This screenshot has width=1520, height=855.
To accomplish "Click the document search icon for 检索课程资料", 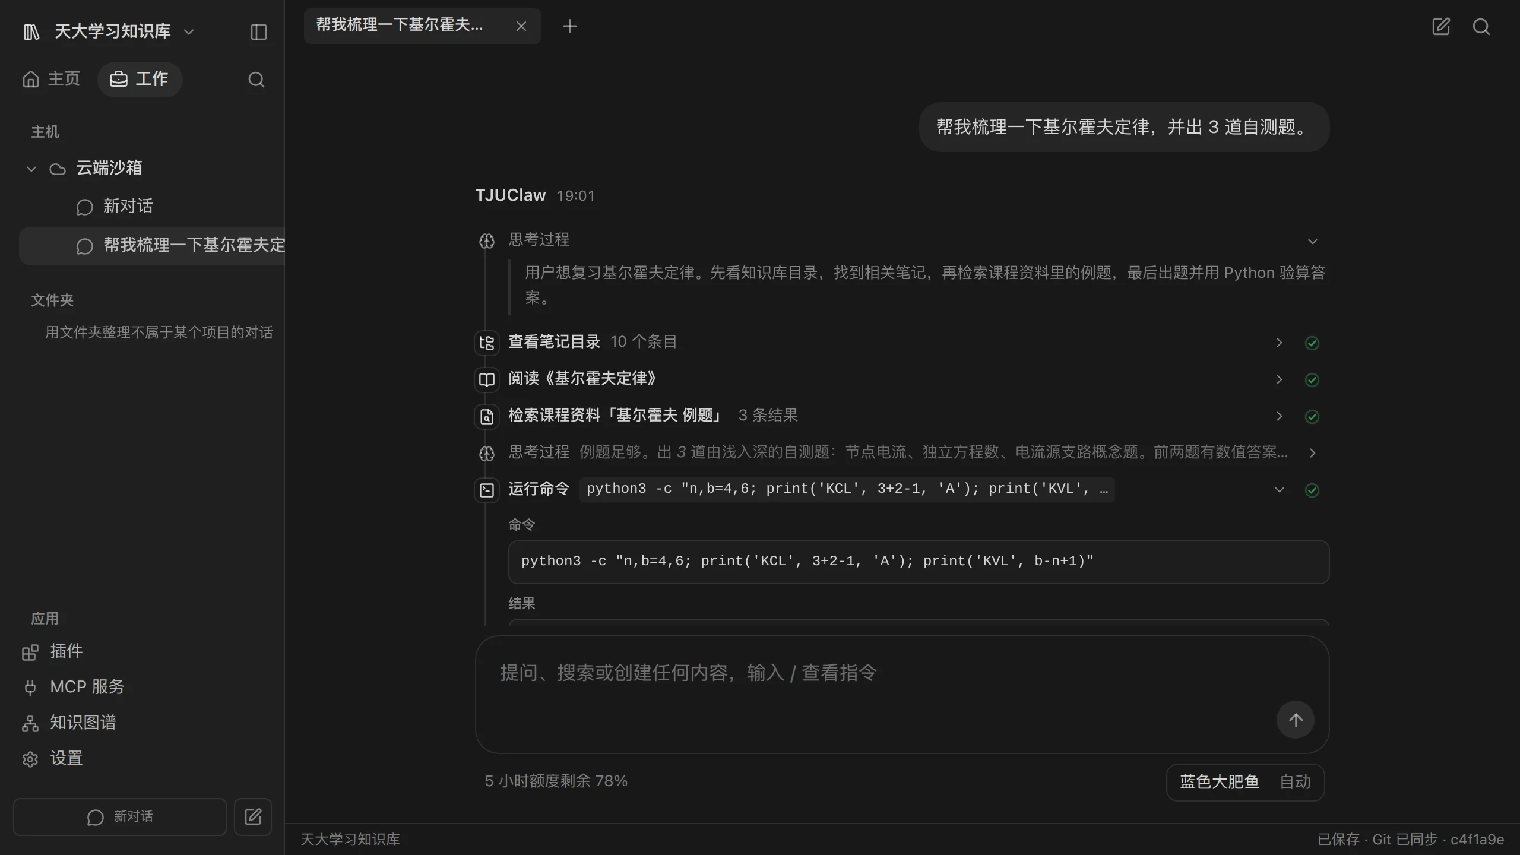I will point(487,416).
